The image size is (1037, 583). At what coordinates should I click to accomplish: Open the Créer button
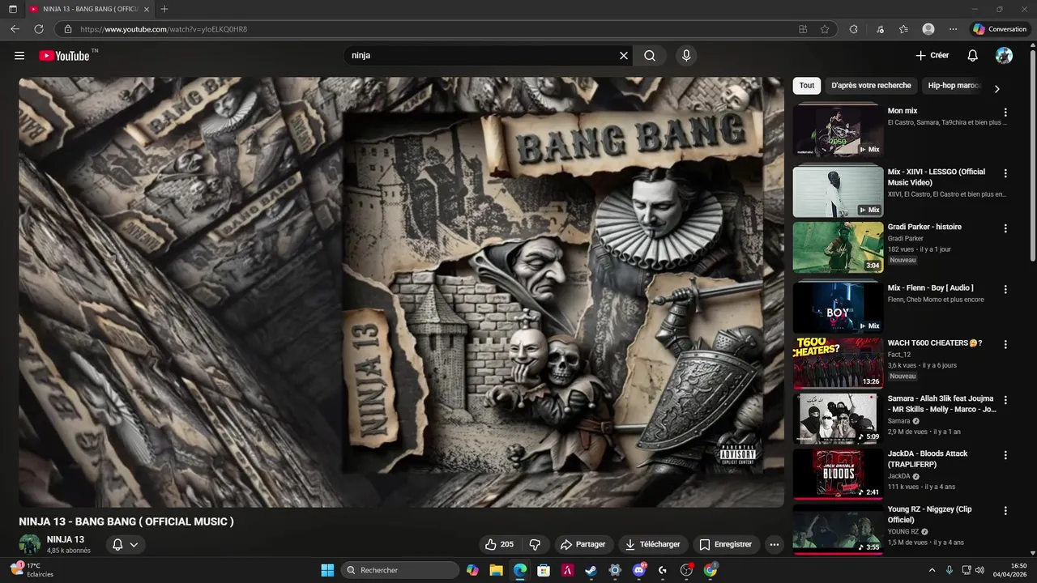click(x=932, y=56)
